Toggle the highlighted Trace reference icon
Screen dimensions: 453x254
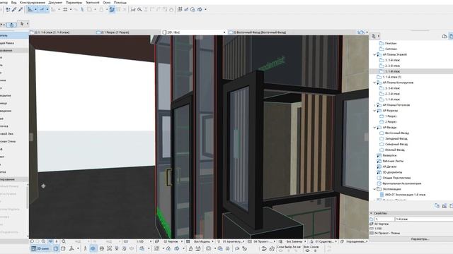pos(112,9)
